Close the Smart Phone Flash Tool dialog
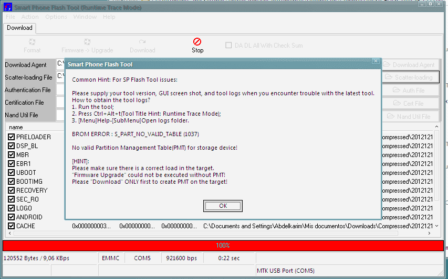Image resolution: width=448 pixels, height=279 pixels. [376, 61]
